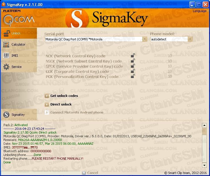Open the Phone model dropdown arrow
Screen dimensions: 210x176
pyautogui.click(x=190, y=39)
